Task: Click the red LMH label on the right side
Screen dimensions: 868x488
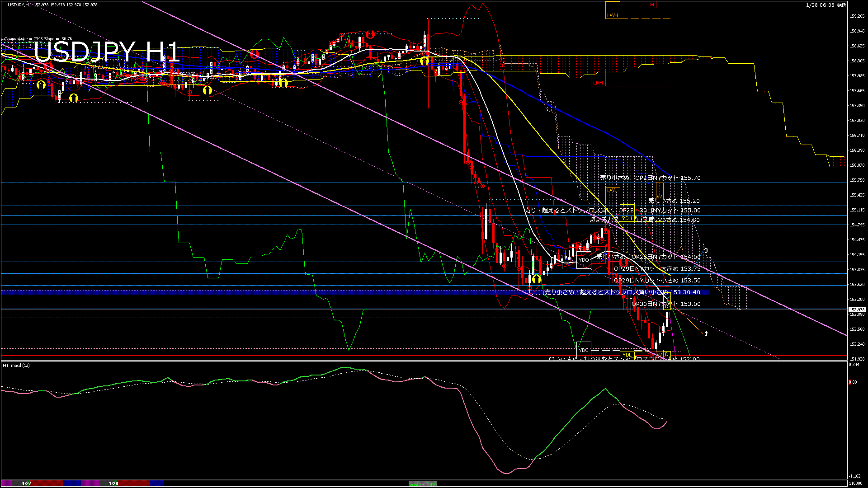Action: [598, 82]
